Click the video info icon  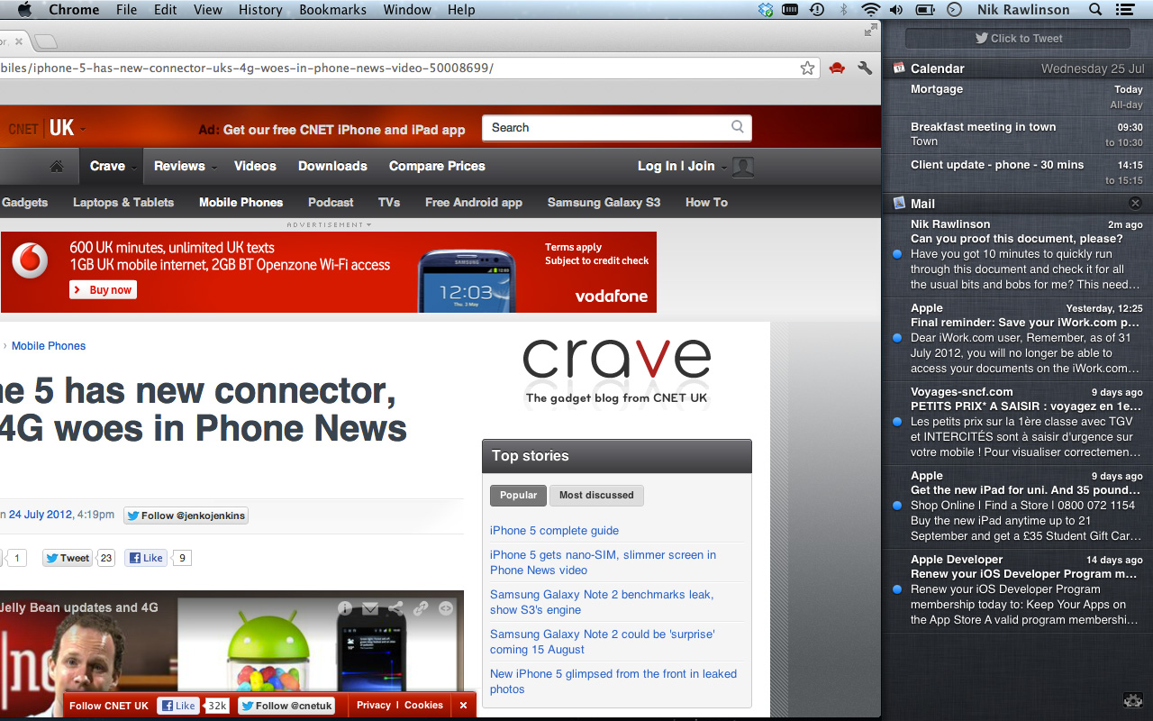pos(344,608)
